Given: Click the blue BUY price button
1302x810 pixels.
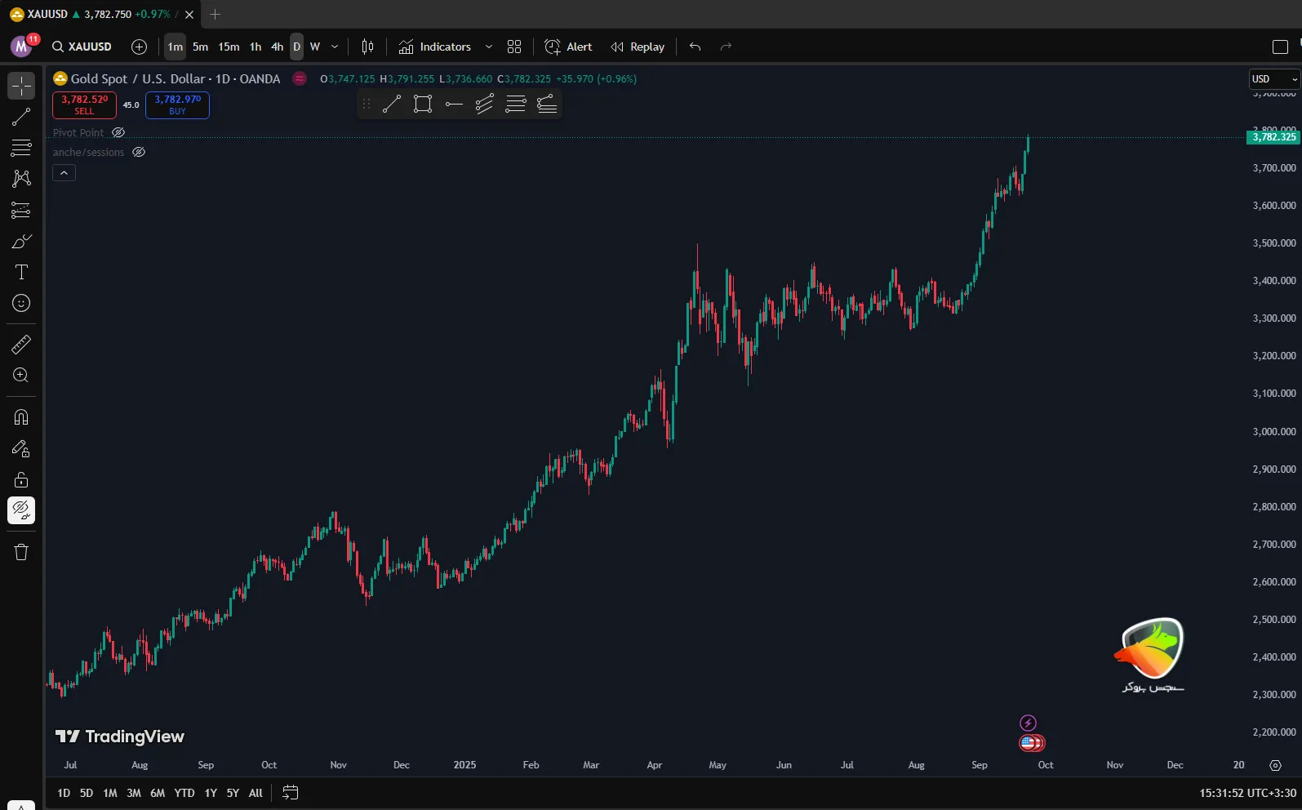Looking at the screenshot, I should pos(177,105).
